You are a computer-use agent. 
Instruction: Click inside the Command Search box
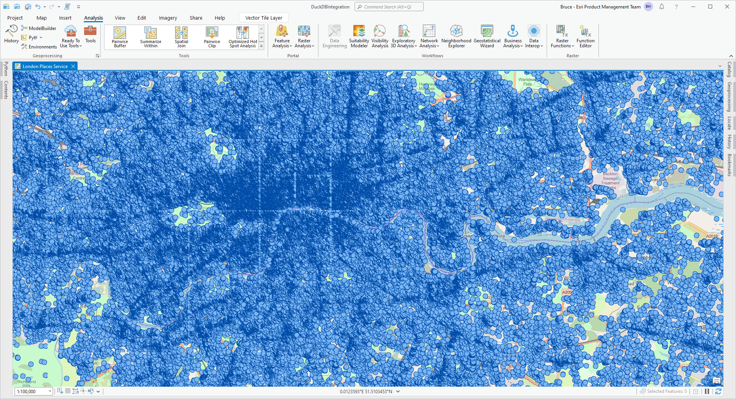[389, 7]
